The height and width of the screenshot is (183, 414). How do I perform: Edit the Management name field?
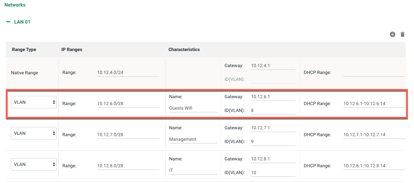[193, 139]
